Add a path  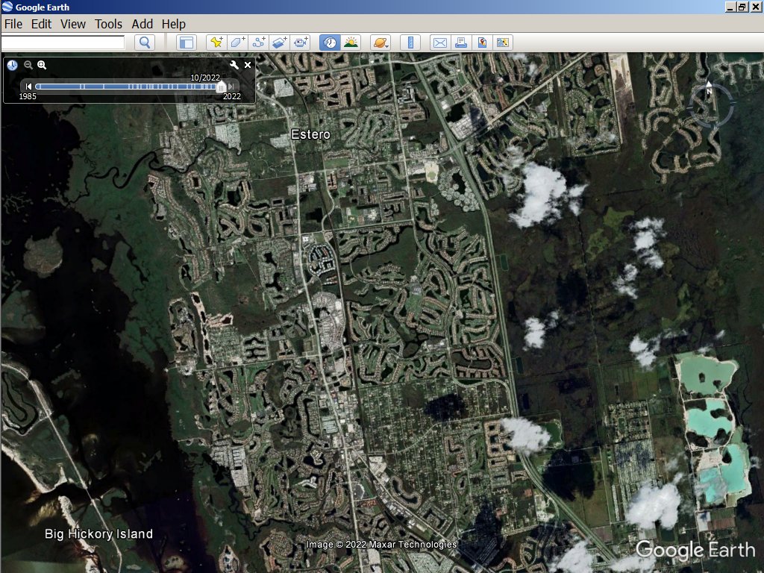[259, 43]
